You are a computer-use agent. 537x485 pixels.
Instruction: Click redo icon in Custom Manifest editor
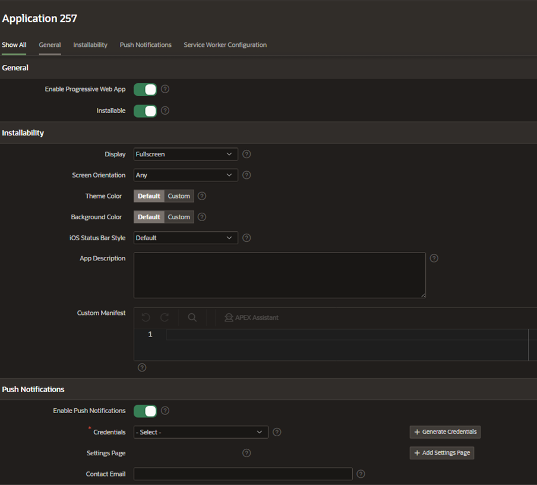165,318
